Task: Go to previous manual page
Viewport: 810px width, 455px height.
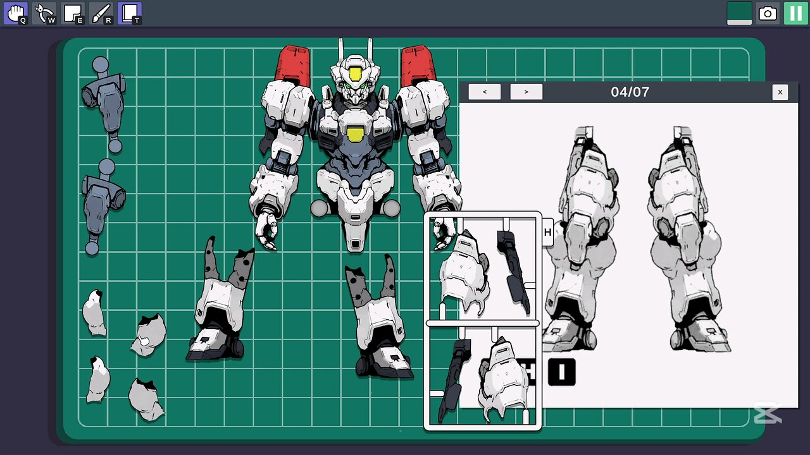Action: [485, 92]
